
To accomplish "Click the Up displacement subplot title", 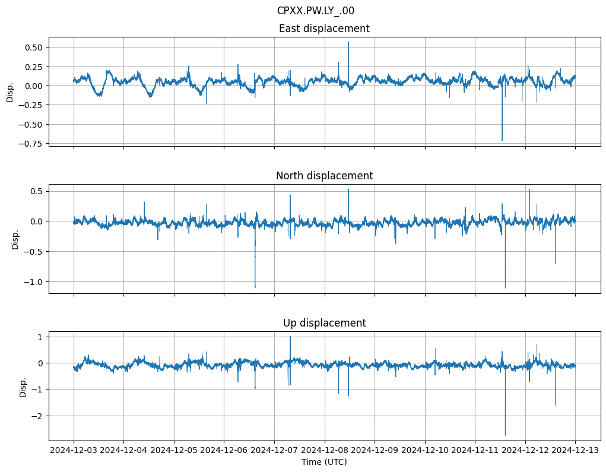I will pos(324,323).
